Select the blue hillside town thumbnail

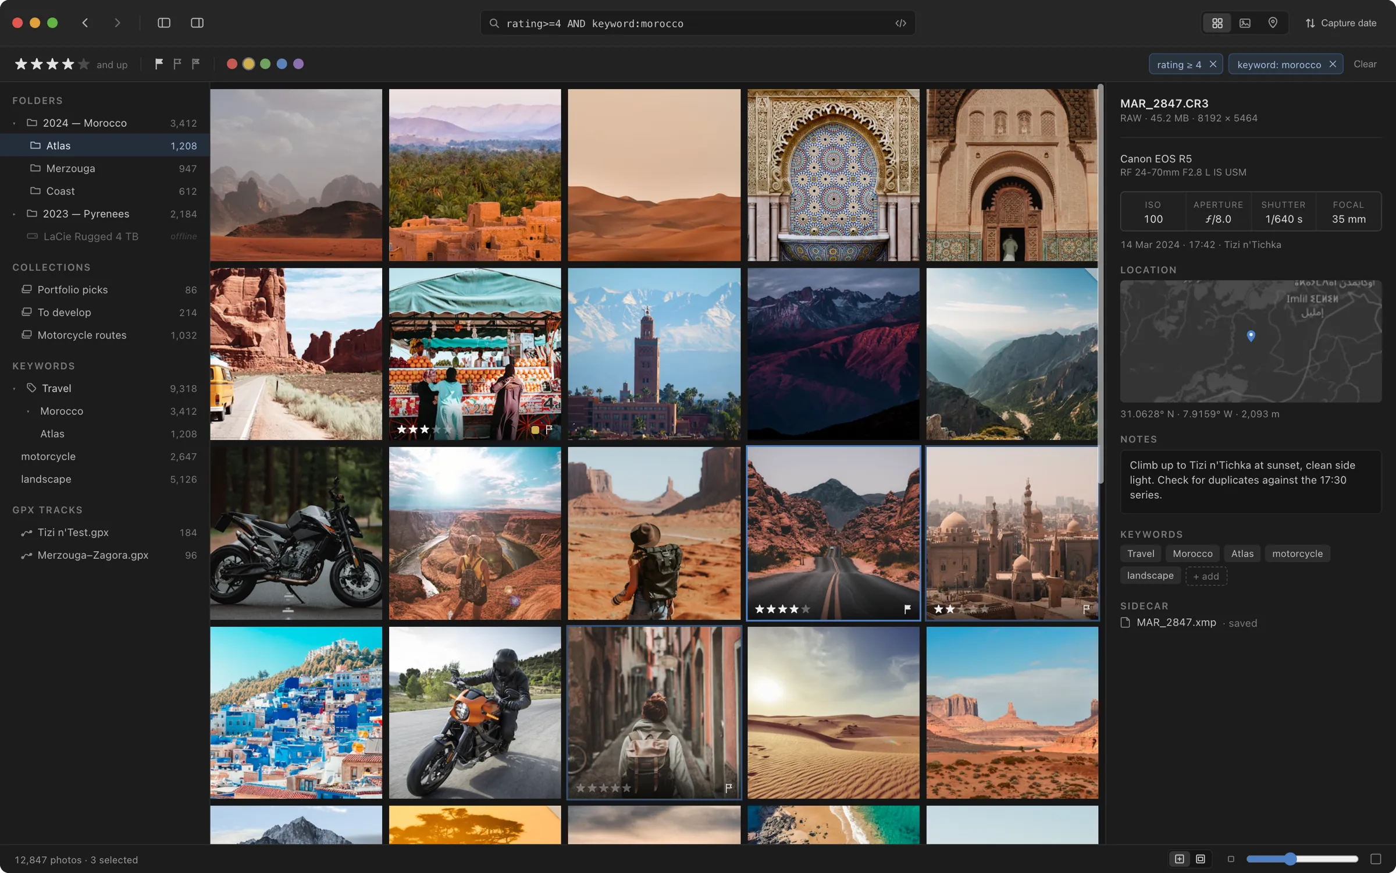coord(296,712)
